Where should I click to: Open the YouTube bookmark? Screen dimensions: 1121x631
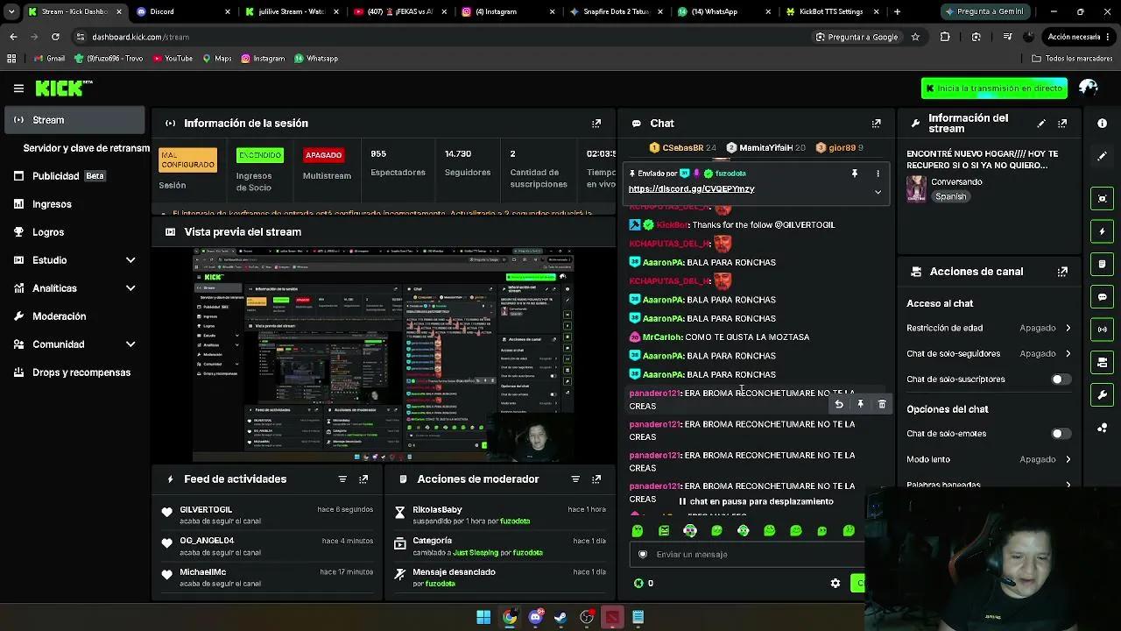pos(173,59)
